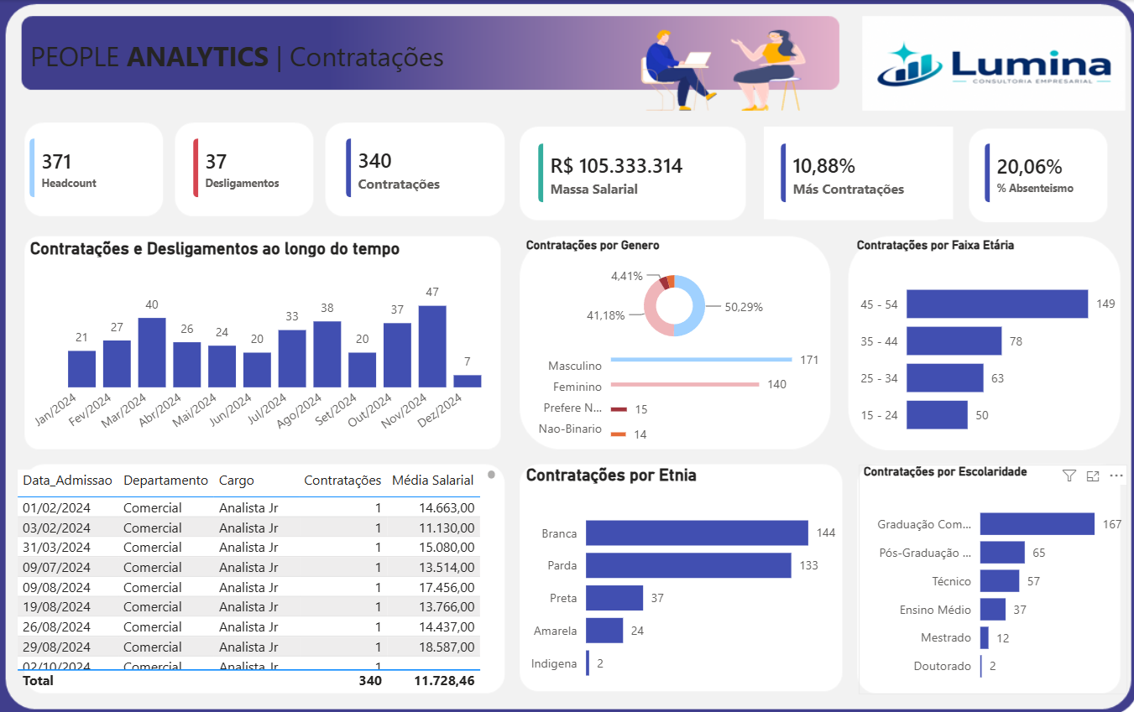1134x712 pixels.
Task: Click the Parda bar in Etnia chart
Action: (688, 565)
